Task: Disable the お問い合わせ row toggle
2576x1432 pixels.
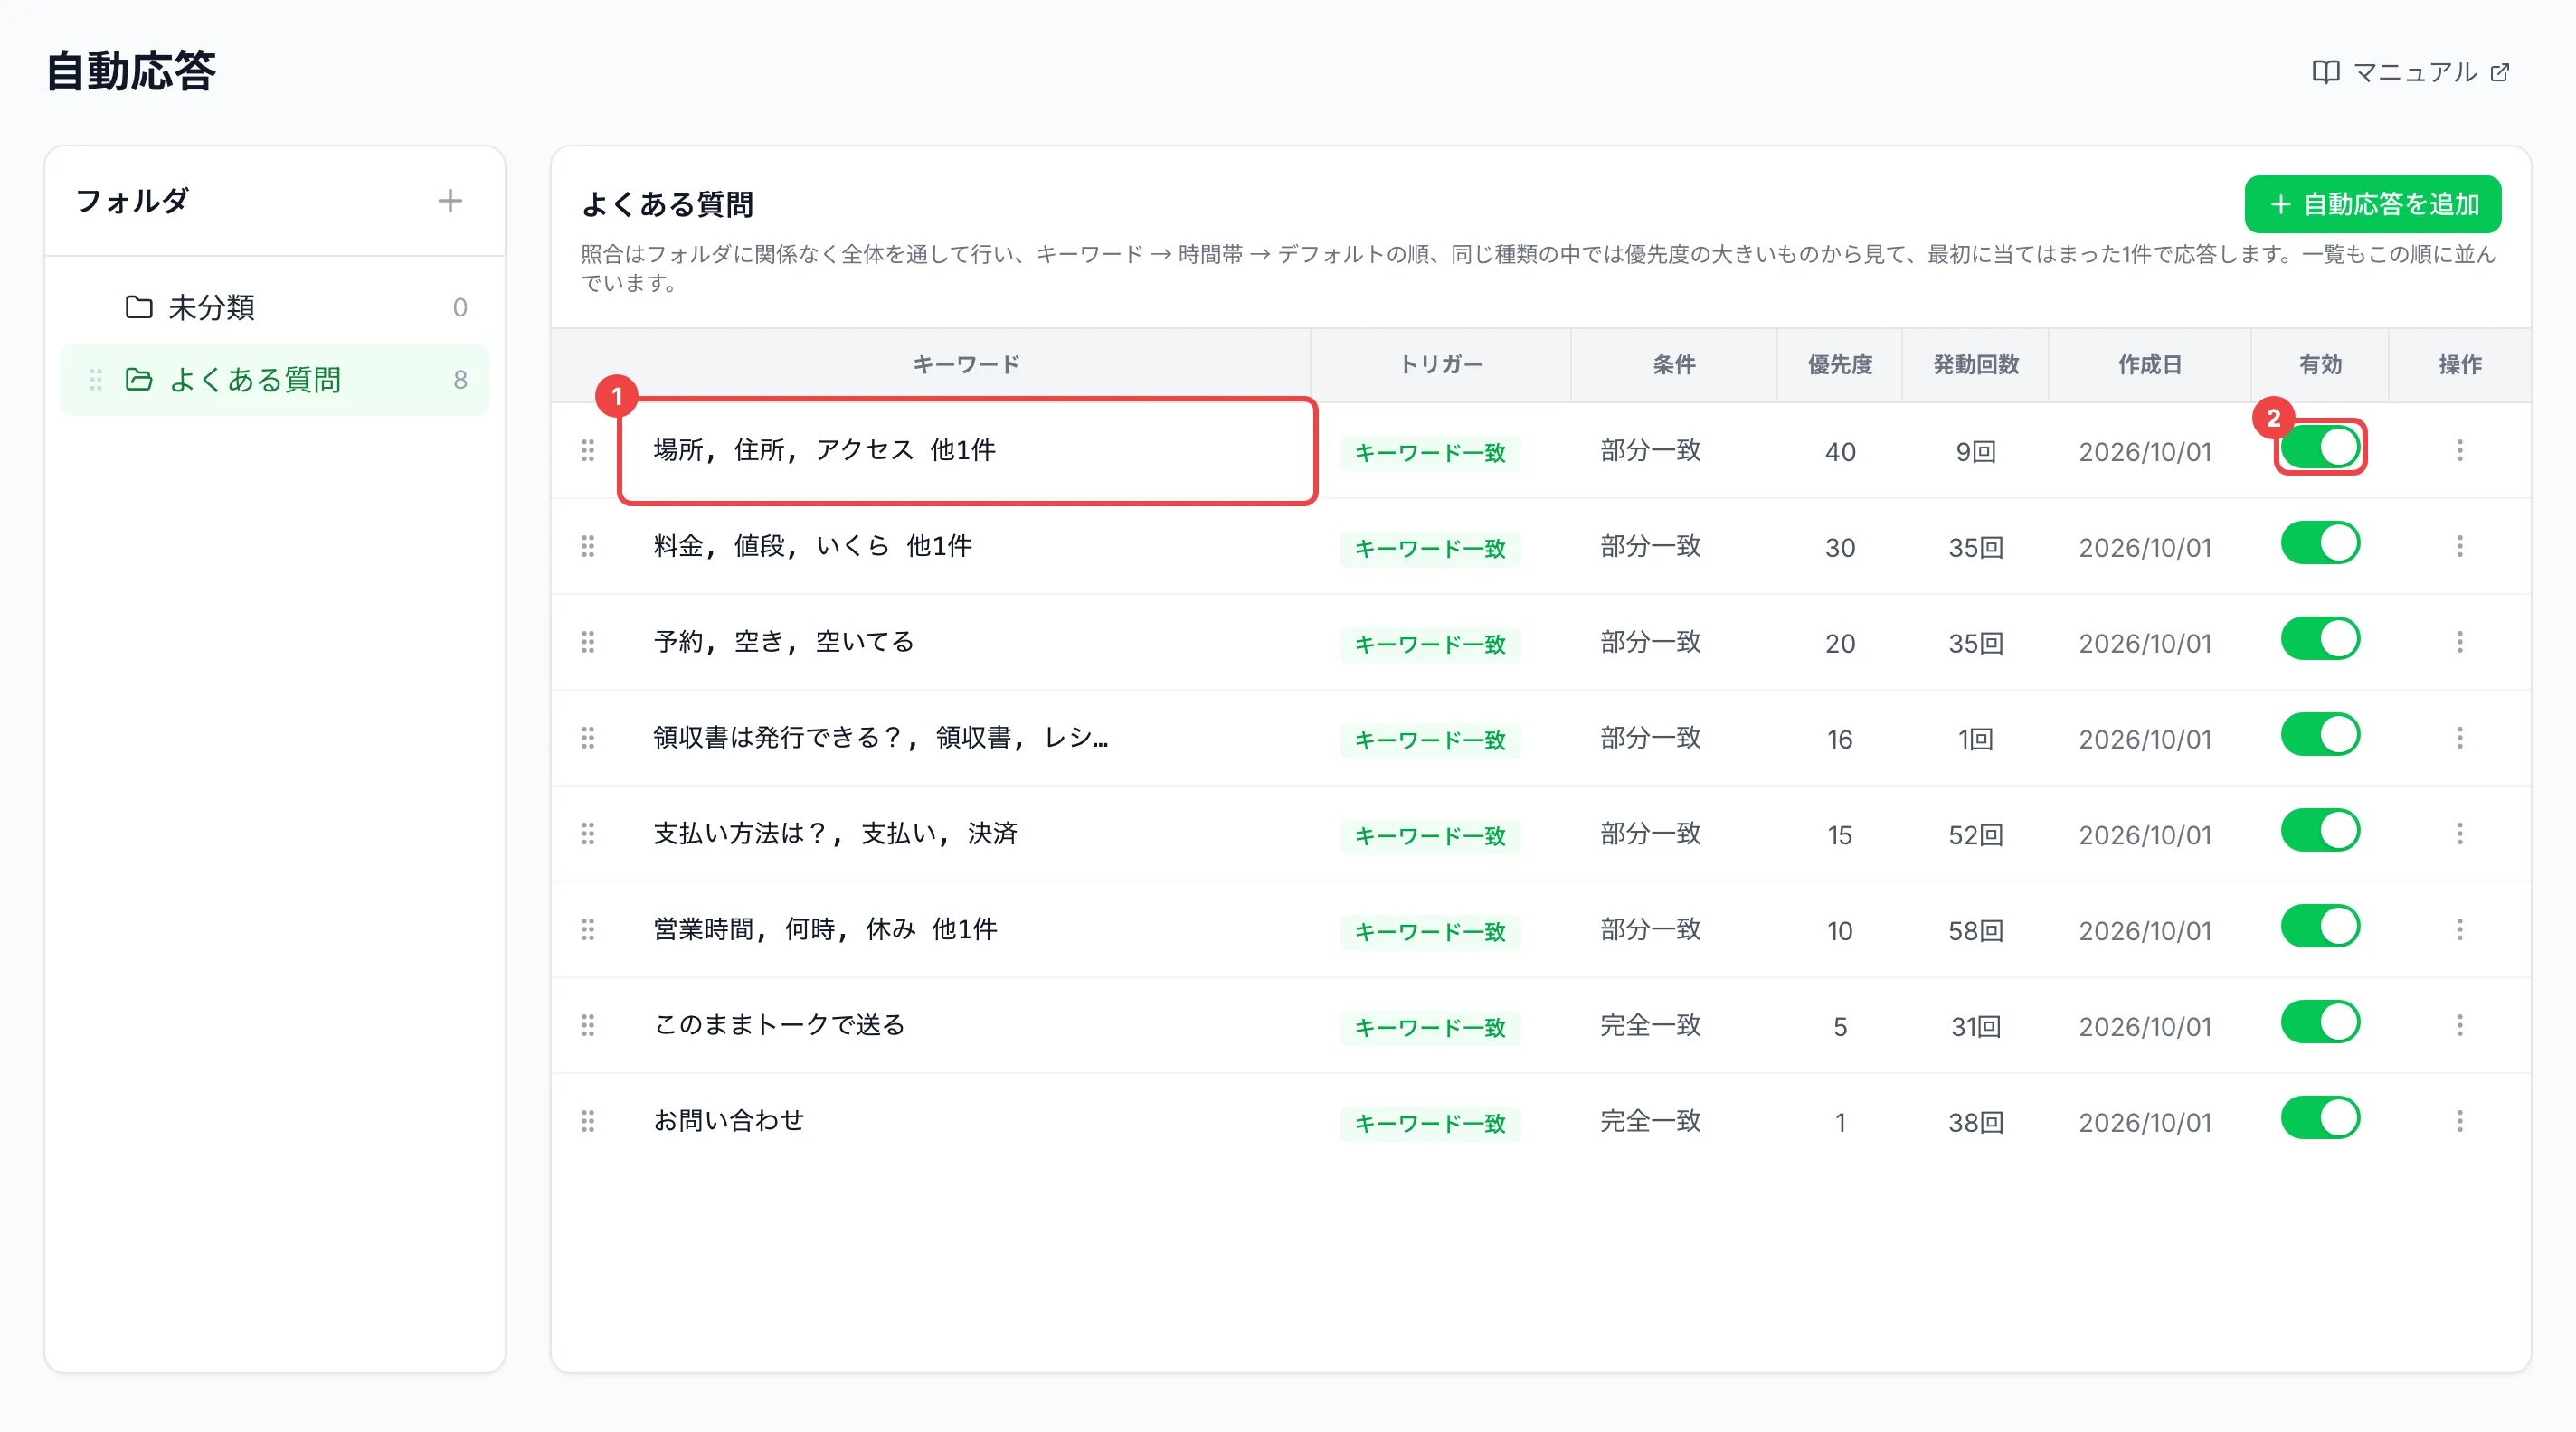Action: (2320, 1118)
